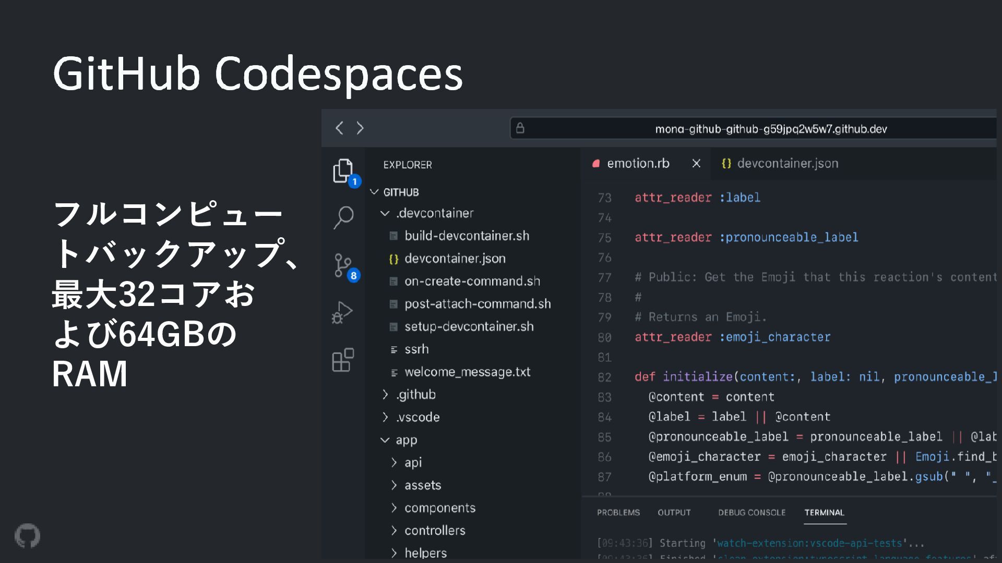
Task: Expand the .github folder
Action: 385,395
